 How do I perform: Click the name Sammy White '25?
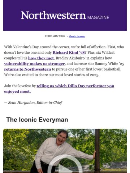click(109, 64)
